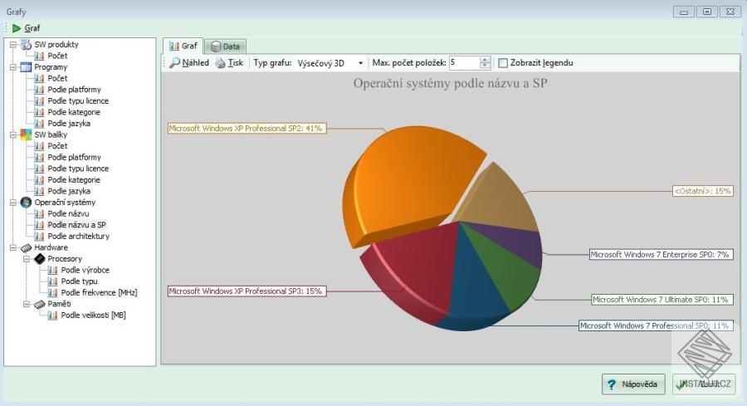Enable the Zobrazit legendu checkbox
747x406 pixels.
pyautogui.click(x=503, y=63)
